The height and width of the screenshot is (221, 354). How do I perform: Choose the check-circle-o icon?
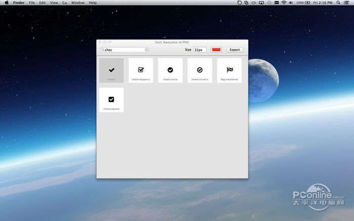point(200,70)
